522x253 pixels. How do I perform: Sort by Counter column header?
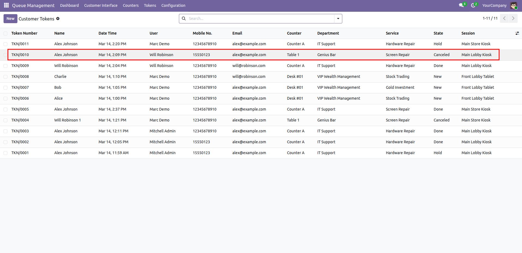pos(294,33)
